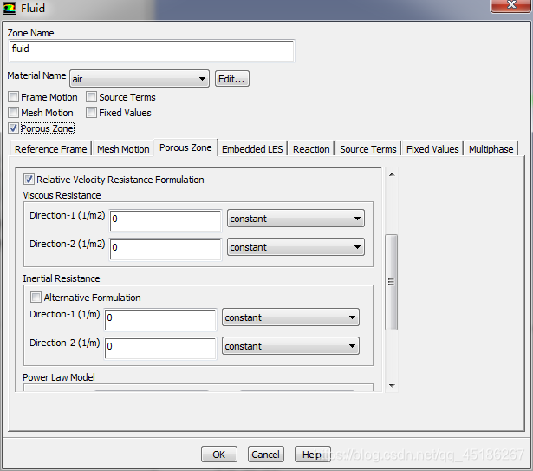Click the Zone Name input field
Image resolution: width=533 pixels, height=471 pixels.
click(x=152, y=50)
